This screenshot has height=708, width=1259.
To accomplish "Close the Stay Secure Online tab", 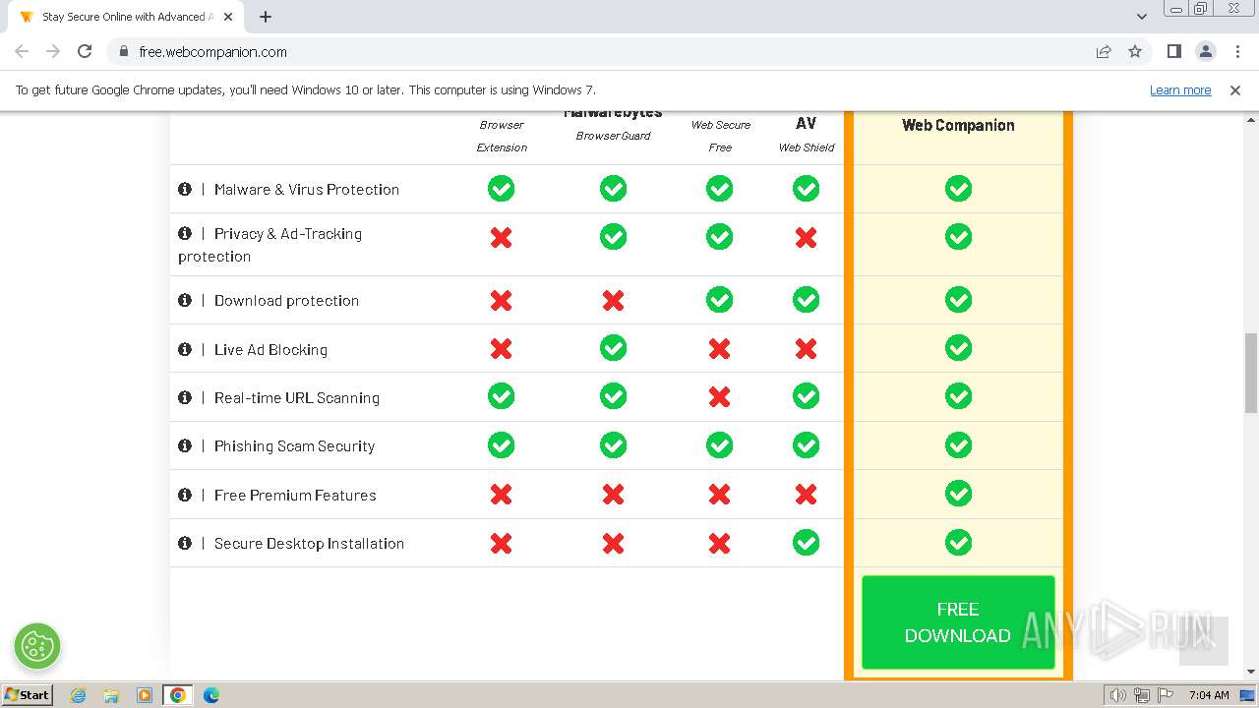I will (228, 17).
